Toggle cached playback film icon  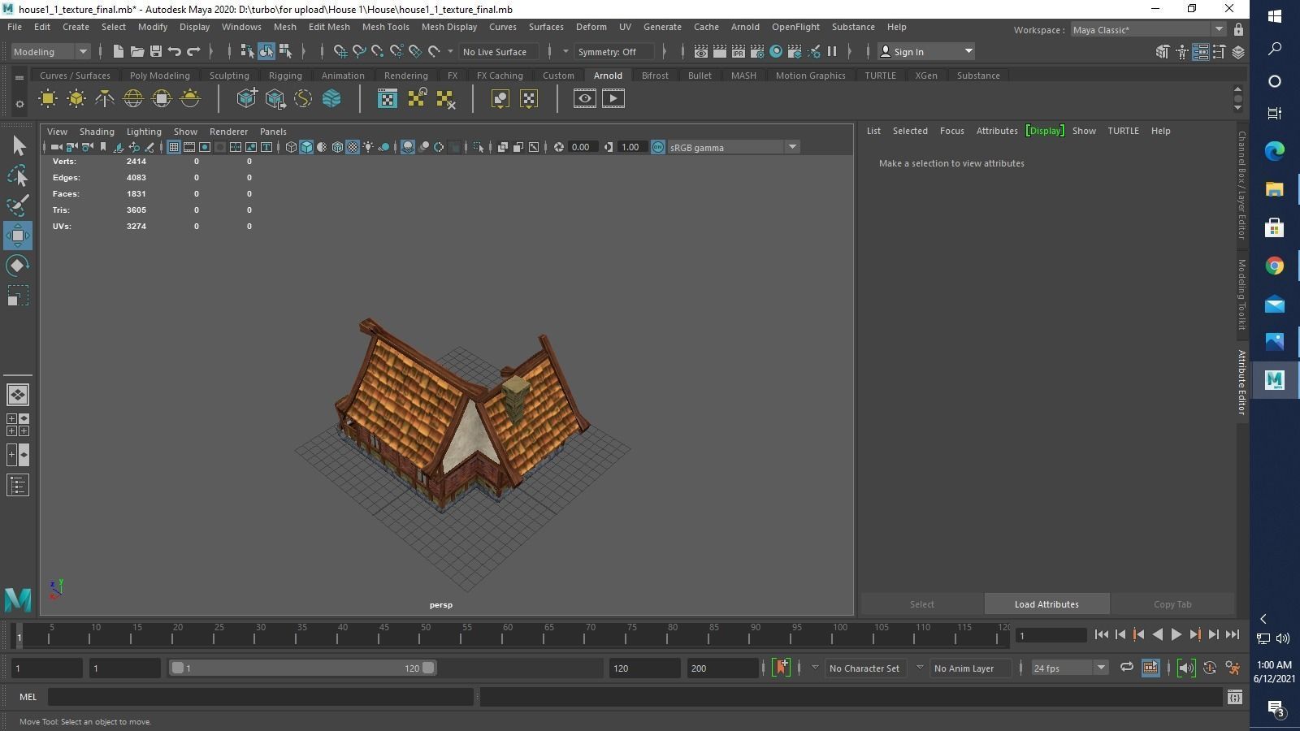[1150, 668]
